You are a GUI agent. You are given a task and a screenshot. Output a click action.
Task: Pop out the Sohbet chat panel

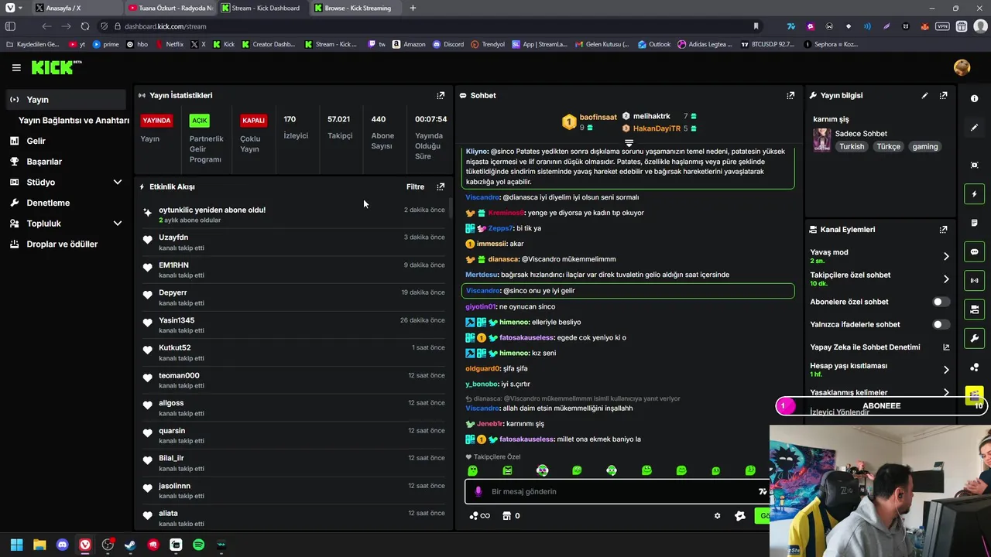tap(790, 95)
